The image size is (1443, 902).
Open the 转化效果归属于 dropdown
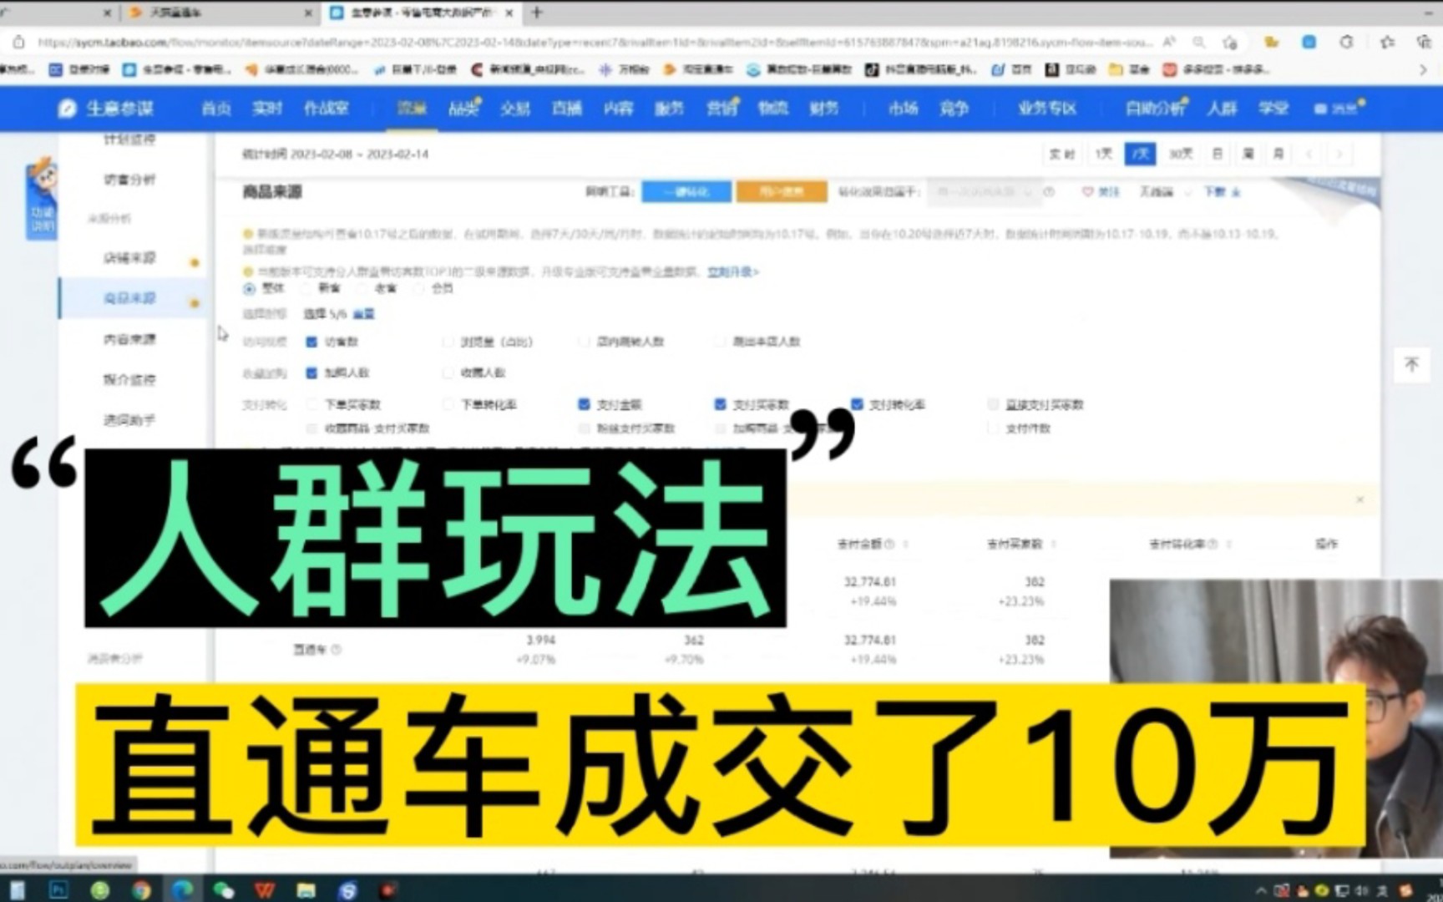(x=984, y=192)
